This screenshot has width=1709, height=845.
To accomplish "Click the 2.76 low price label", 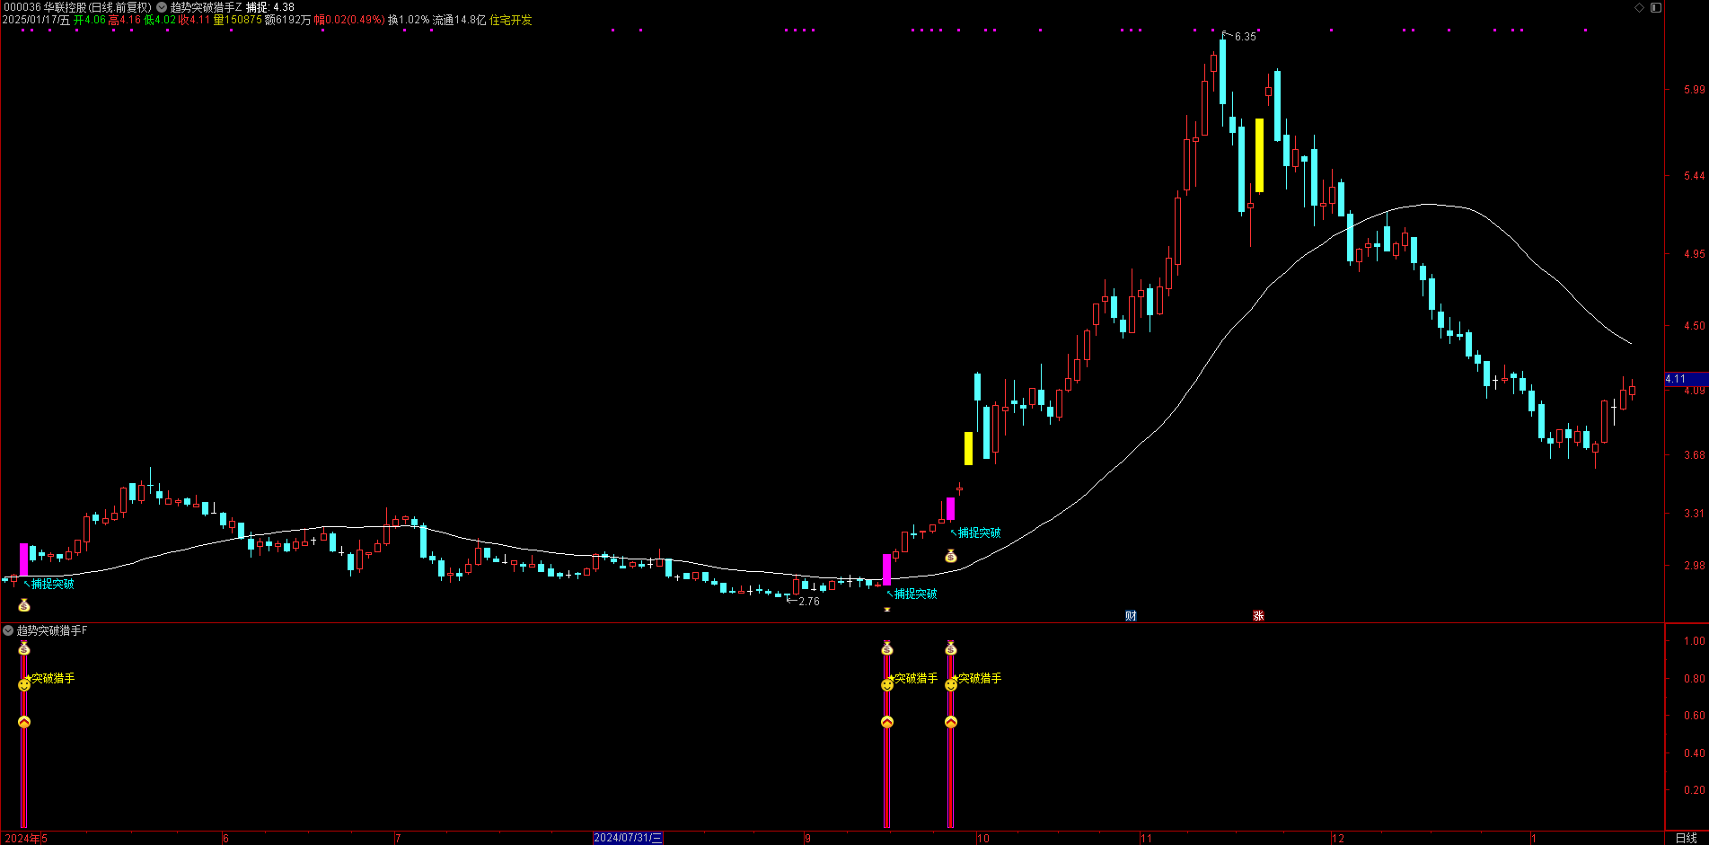I will coord(808,602).
